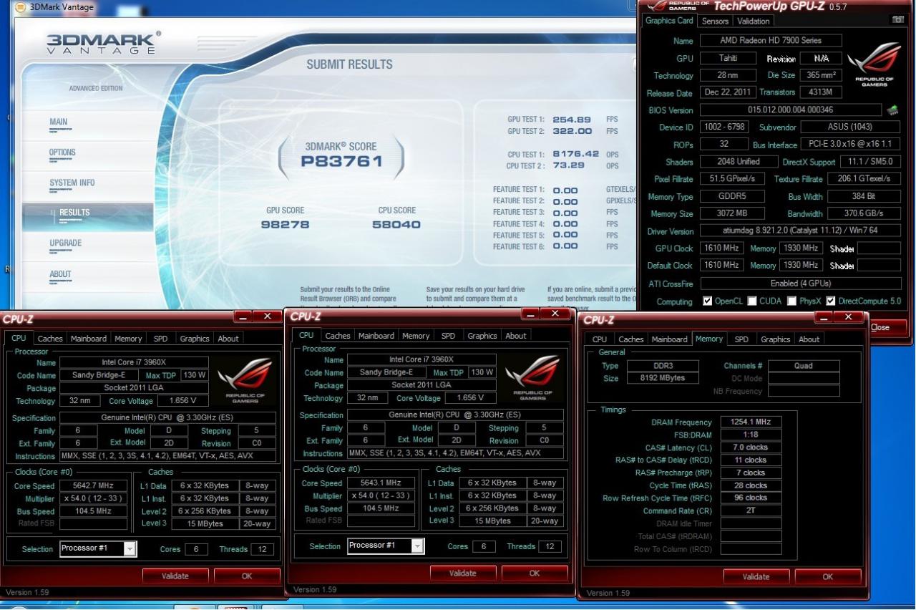Switch to Validation tab in GPU-Z
The image size is (916, 610).
754,21
